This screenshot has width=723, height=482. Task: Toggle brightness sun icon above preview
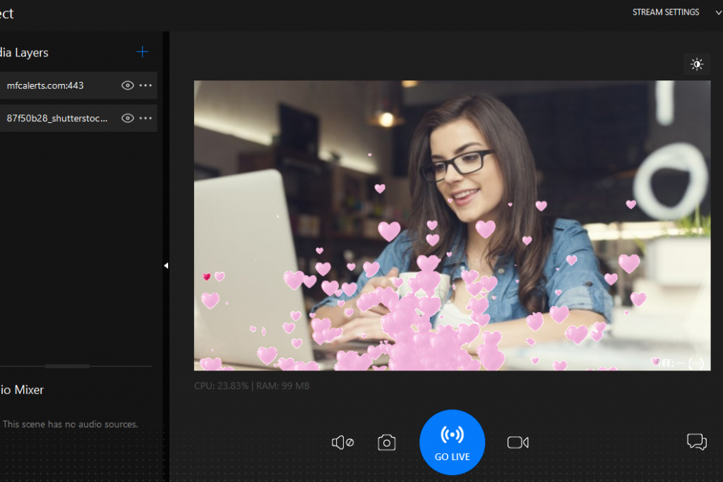pos(697,64)
